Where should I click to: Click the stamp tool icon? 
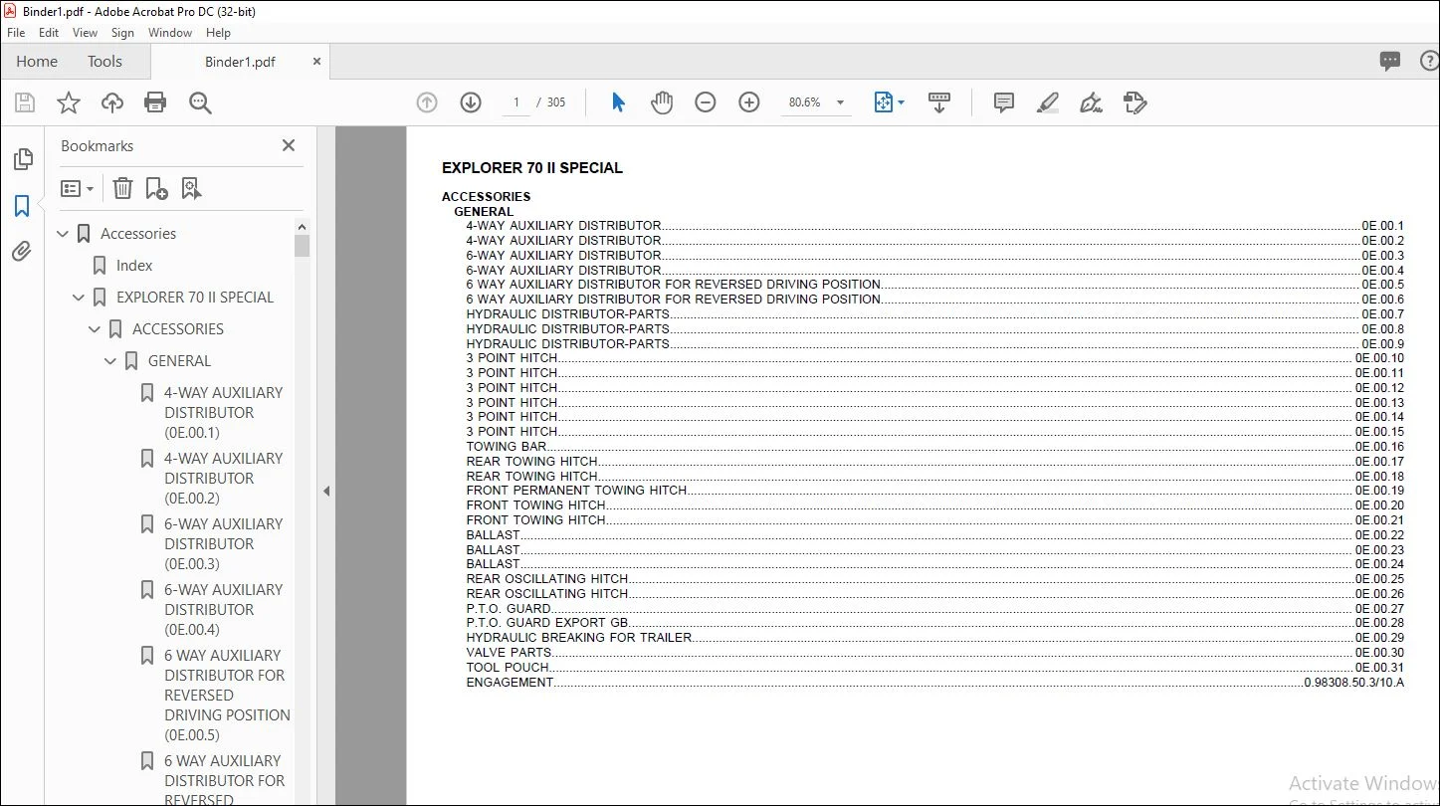click(1134, 102)
